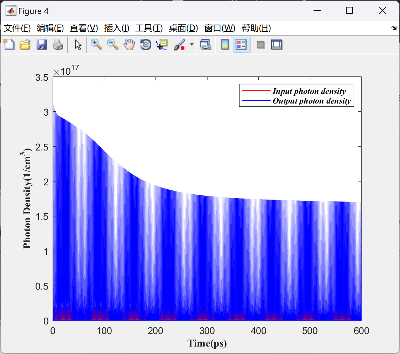Click the Photon Density y-axis label
The width and height of the screenshot is (400, 354).
pyautogui.click(x=27, y=198)
